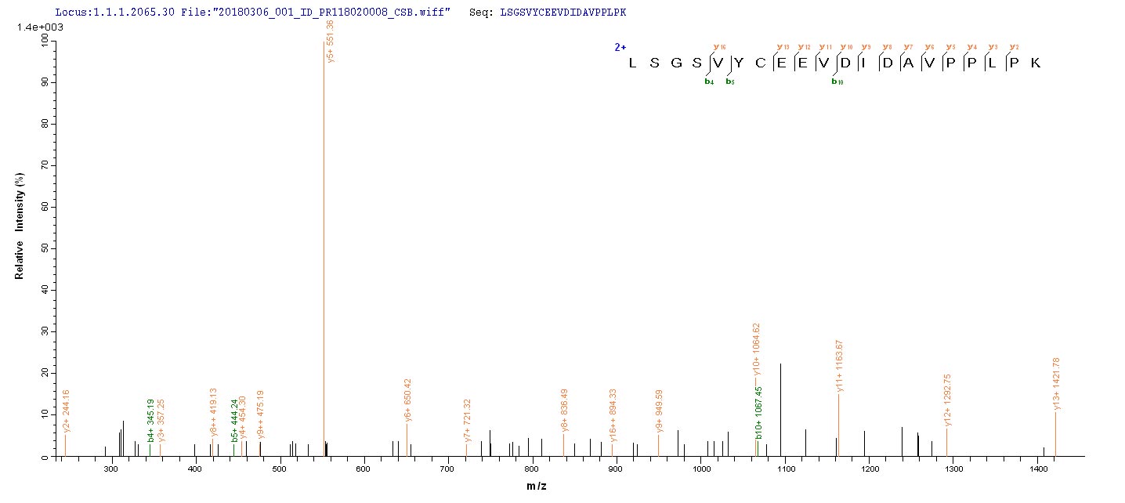Screen dimensions: 1125x503
Task: Click the y16 fragment marker in sequence diagram
Action: [717, 48]
